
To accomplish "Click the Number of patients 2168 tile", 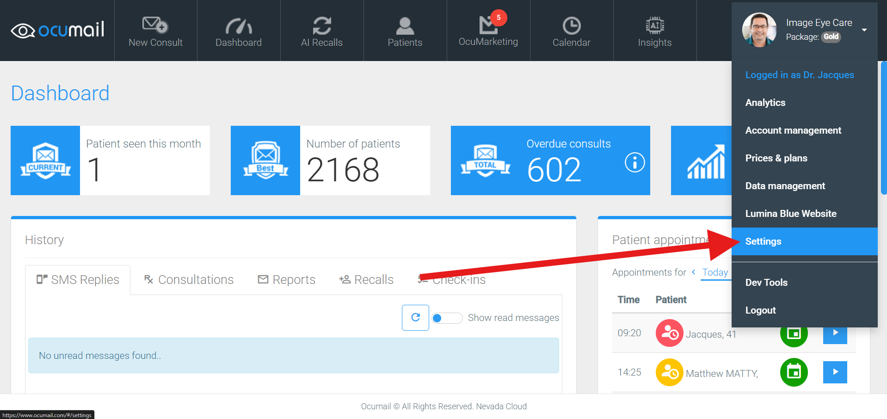I will pos(330,160).
